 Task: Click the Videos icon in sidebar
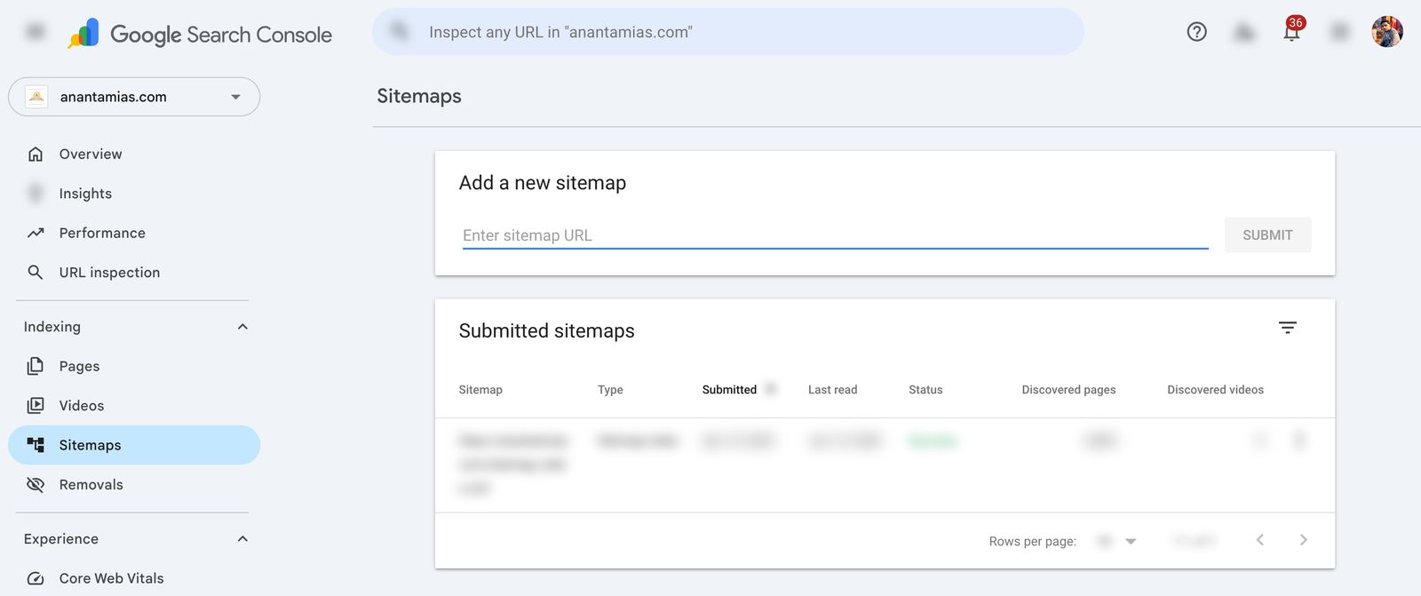pos(36,405)
